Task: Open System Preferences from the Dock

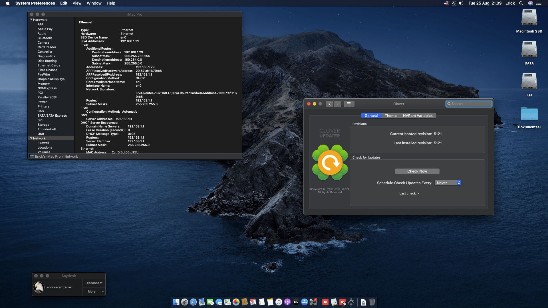Action: pos(313,302)
